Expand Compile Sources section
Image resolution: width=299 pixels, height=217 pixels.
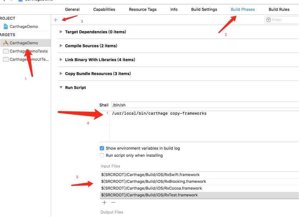click(61, 46)
